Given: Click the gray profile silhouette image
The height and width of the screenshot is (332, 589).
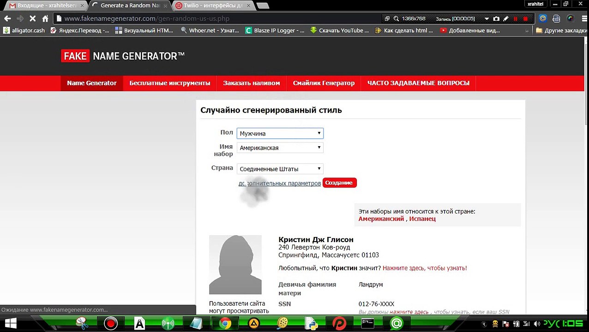Looking at the screenshot, I should 235,265.
